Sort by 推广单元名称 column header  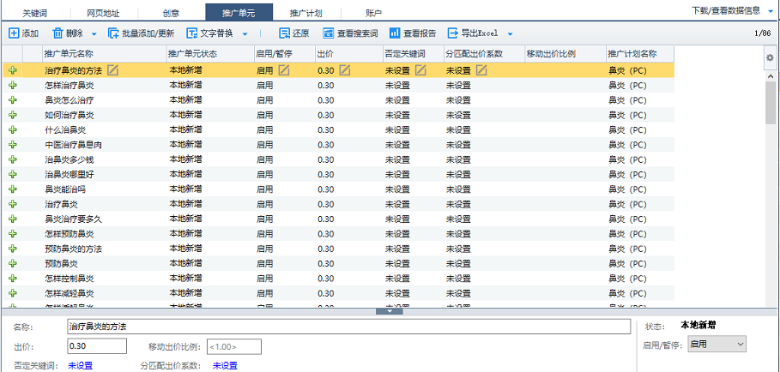[104, 54]
